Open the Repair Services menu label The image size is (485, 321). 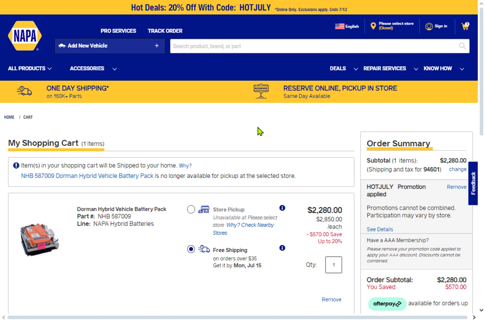click(385, 69)
